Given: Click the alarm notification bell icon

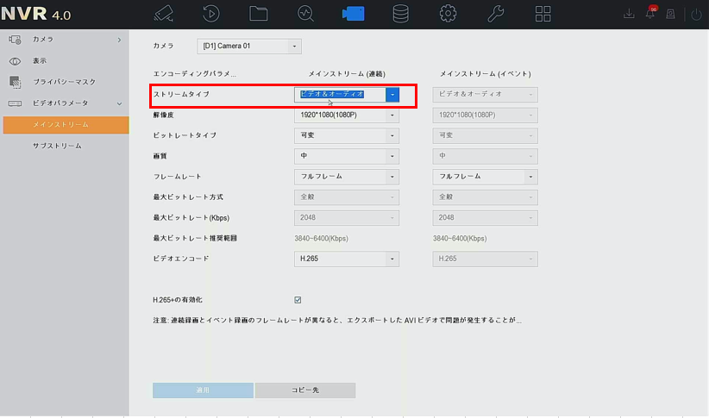Looking at the screenshot, I should 650,14.
